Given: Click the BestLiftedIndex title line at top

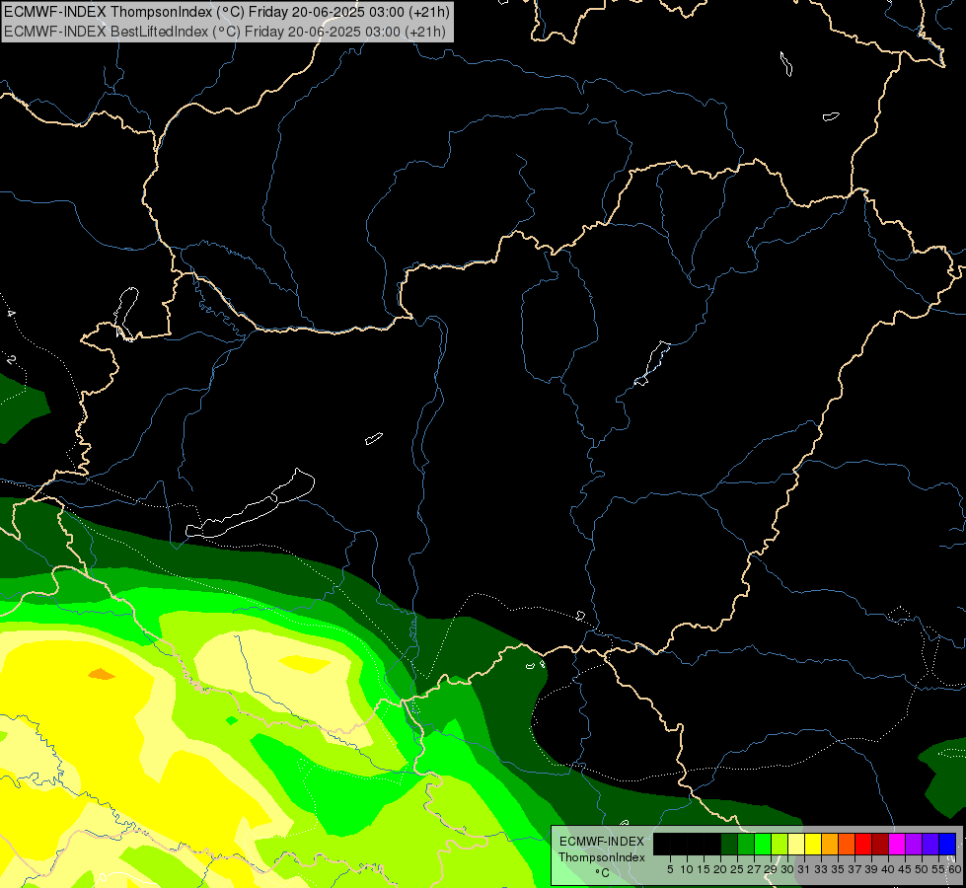Looking at the screenshot, I should [x=225, y=31].
